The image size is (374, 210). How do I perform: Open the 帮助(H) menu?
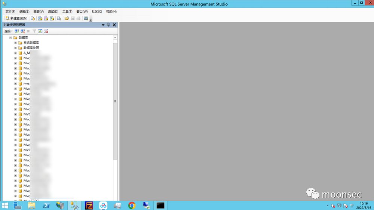coord(111,12)
